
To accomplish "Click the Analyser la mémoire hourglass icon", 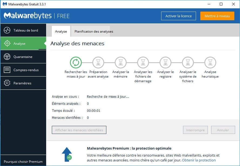I will click(x=121, y=63).
